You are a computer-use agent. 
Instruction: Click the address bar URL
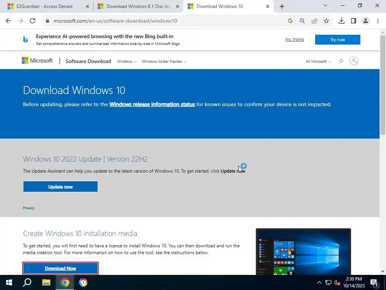click(x=115, y=21)
